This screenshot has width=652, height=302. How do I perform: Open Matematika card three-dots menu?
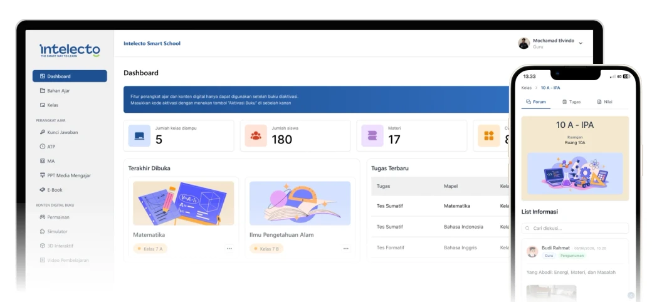tap(229, 248)
